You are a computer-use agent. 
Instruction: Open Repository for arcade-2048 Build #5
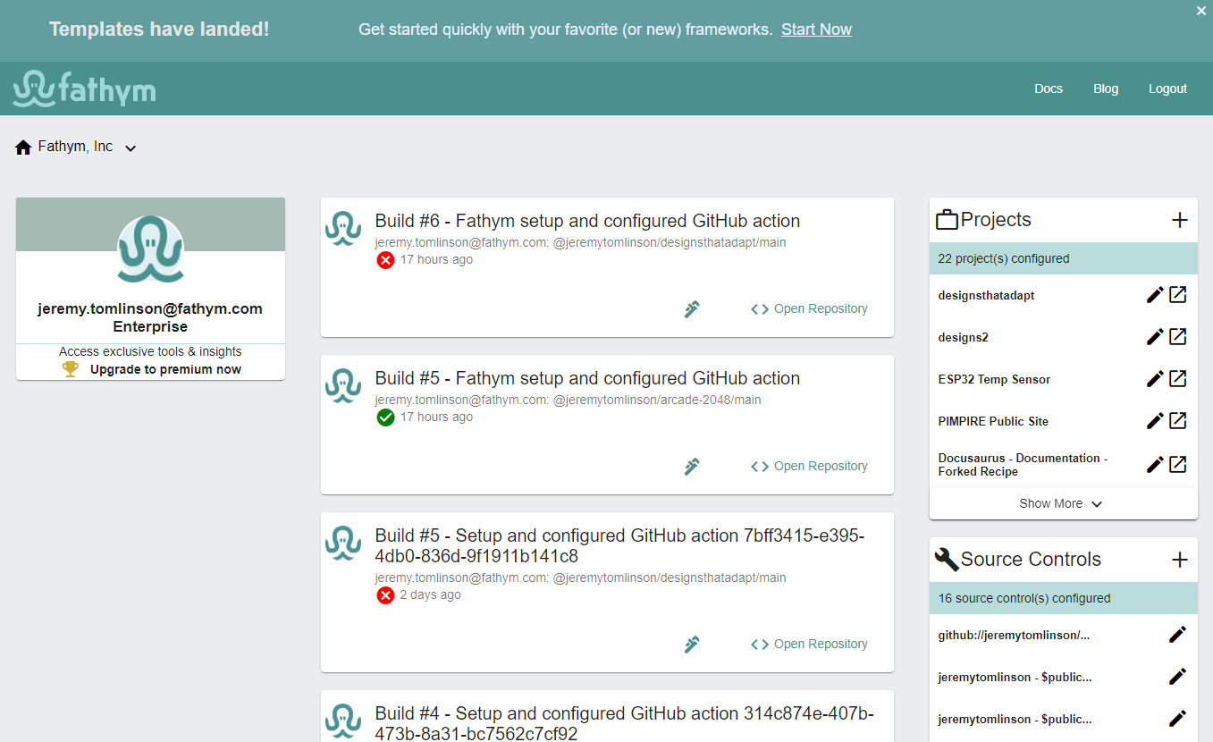(x=809, y=466)
